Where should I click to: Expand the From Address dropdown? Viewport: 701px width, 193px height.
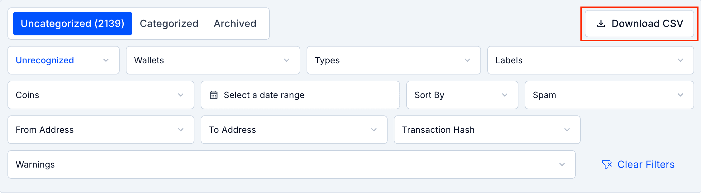(x=101, y=130)
